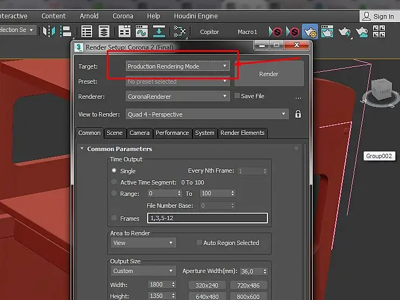
Task: Switch to the Camera tab
Action: tap(139, 133)
